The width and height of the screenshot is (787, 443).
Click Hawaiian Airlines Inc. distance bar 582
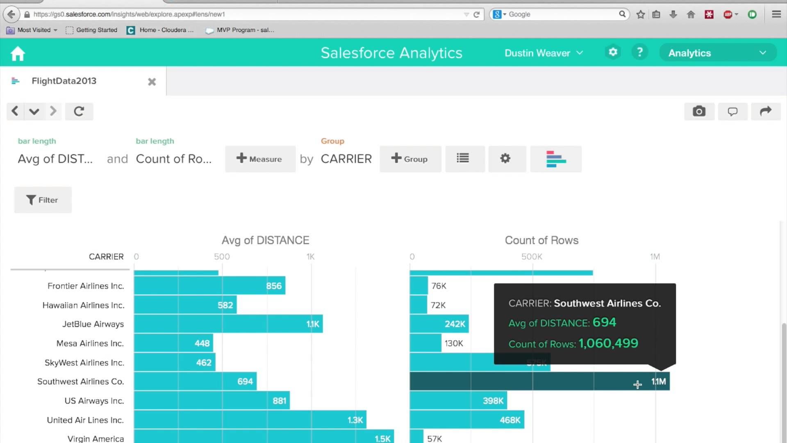(185, 305)
